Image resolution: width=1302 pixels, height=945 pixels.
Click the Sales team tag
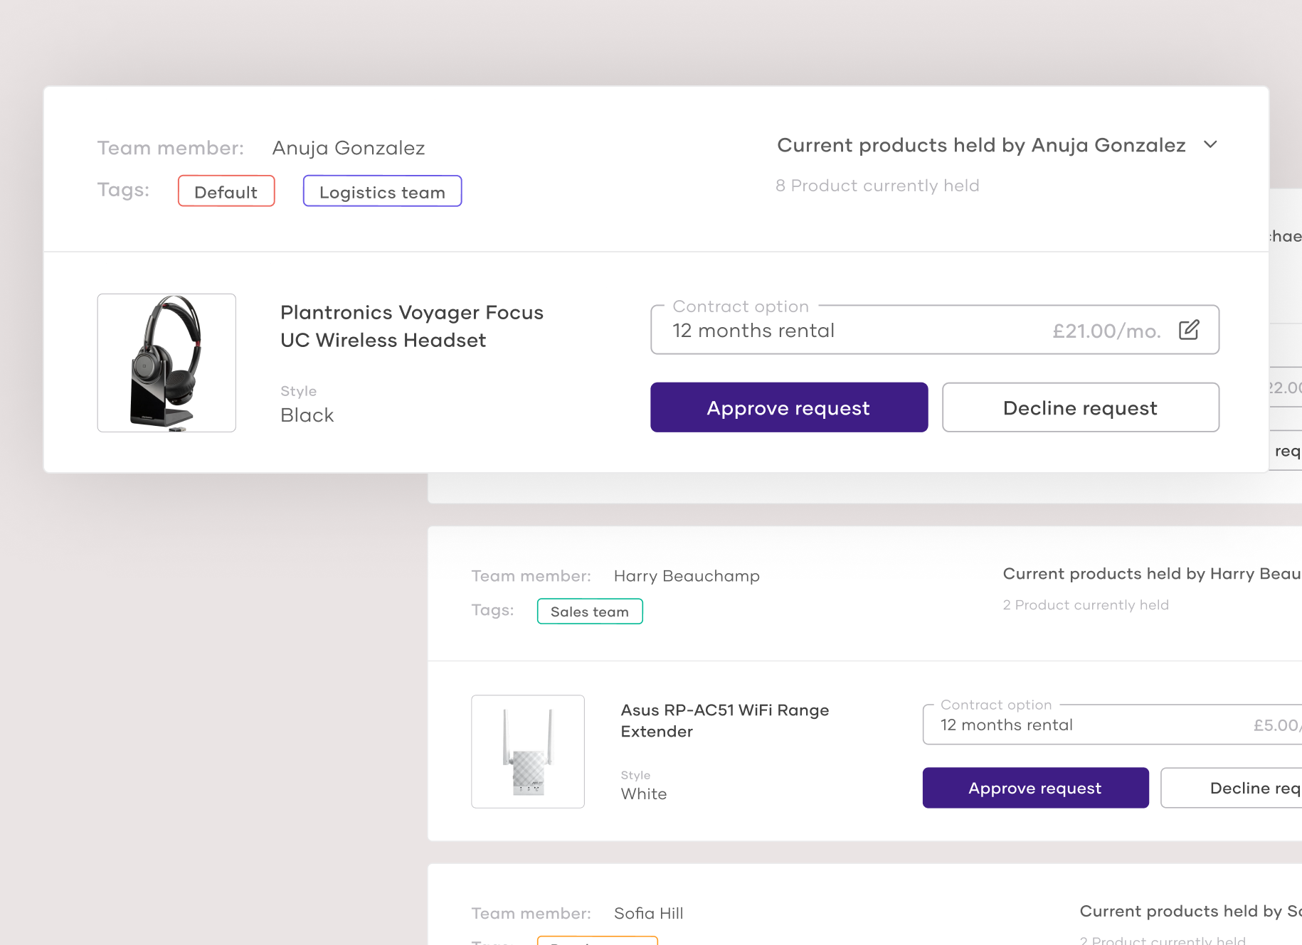(589, 612)
